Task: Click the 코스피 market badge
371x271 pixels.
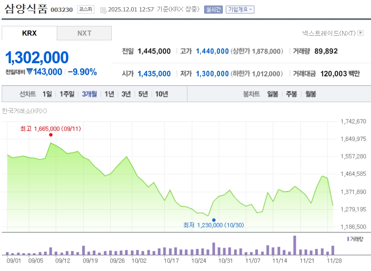Action: pos(86,9)
